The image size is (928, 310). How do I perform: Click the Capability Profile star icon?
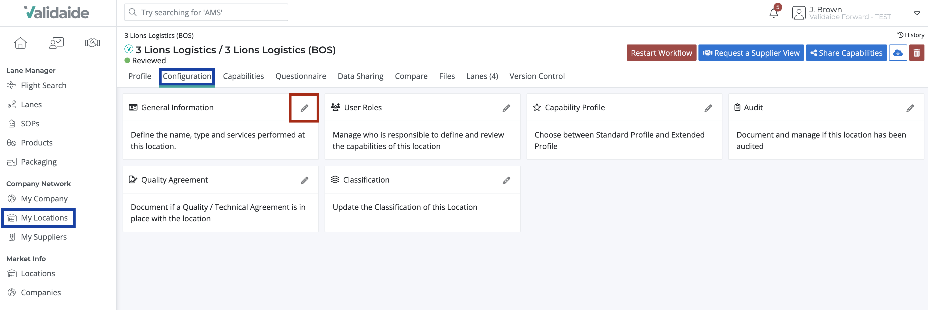point(537,107)
